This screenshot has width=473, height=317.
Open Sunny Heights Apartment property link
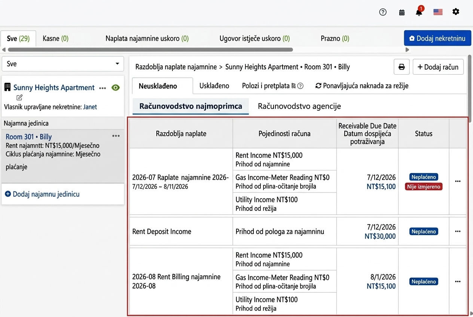[x=54, y=88]
